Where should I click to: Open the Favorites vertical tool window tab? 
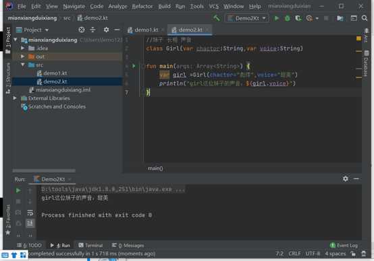pos(8,220)
